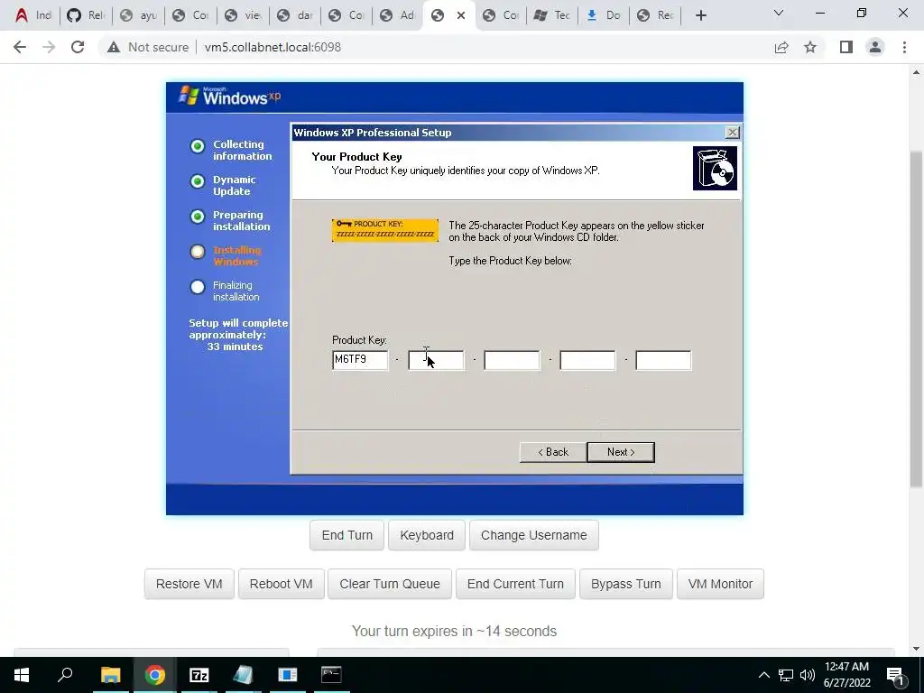This screenshot has height=693, width=924.
Task: Click the network tray icon
Action: point(786,675)
